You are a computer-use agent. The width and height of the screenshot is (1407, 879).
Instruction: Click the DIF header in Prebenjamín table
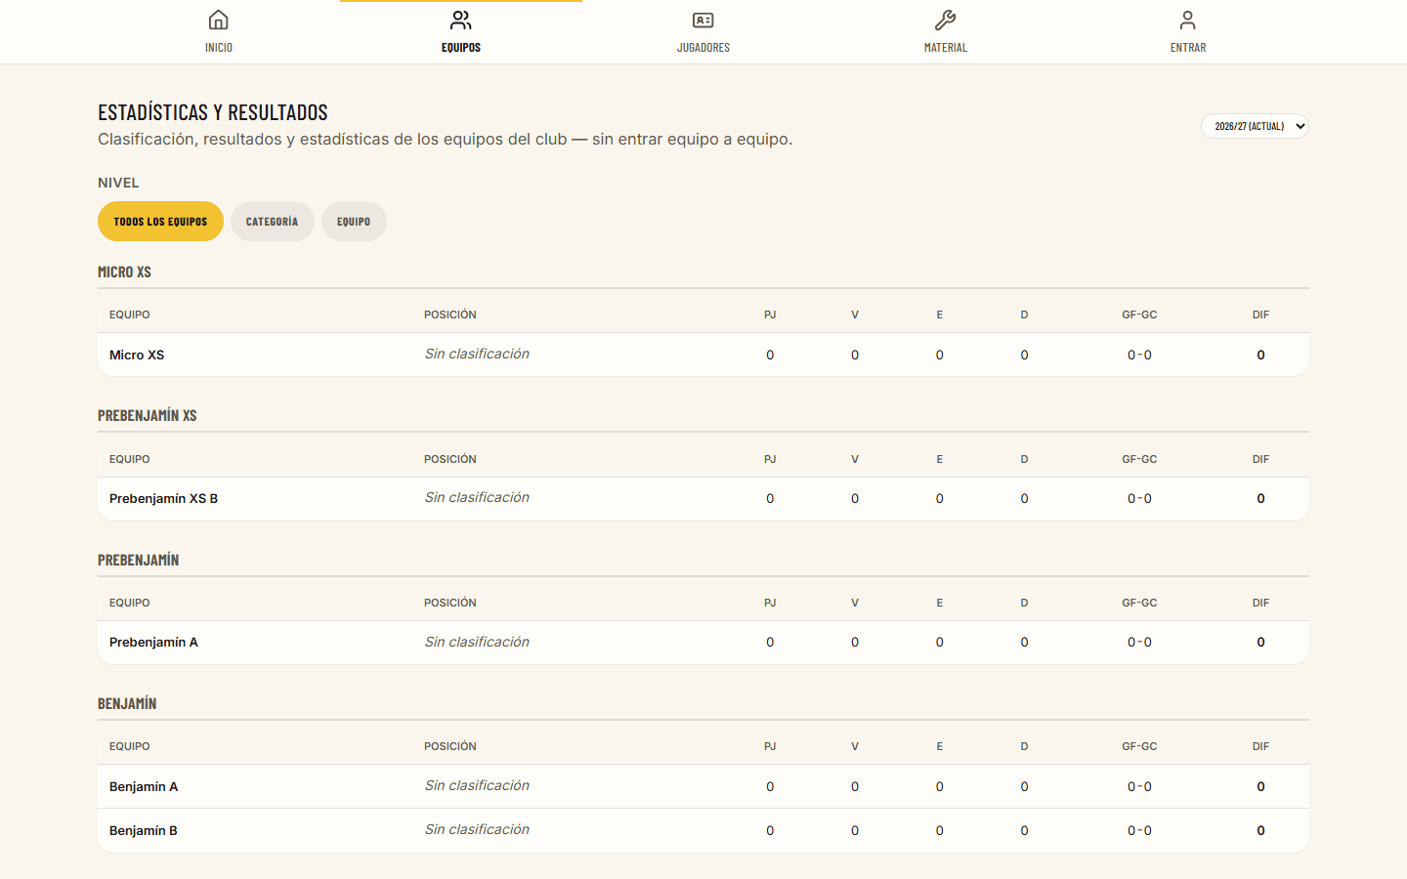pyautogui.click(x=1260, y=603)
